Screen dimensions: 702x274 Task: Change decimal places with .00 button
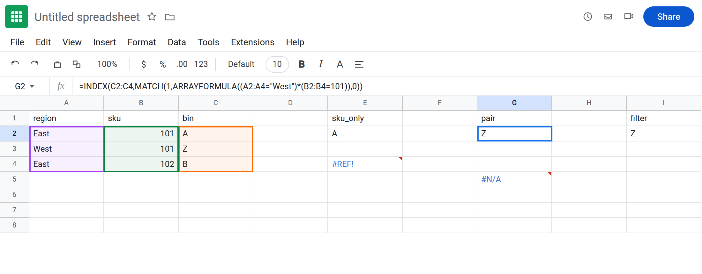[x=182, y=64]
